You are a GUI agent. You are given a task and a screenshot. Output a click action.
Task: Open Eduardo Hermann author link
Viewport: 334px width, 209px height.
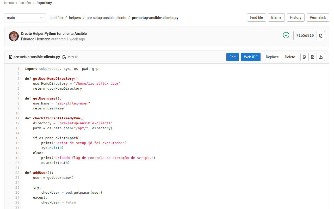pos(35,39)
